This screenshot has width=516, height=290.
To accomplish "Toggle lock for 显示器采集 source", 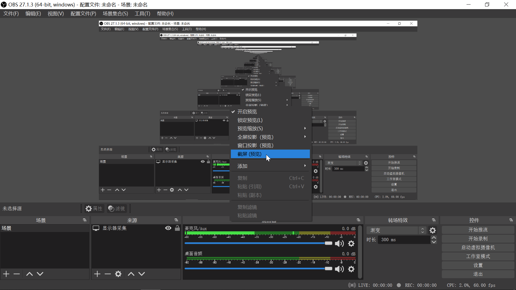I will (177, 228).
